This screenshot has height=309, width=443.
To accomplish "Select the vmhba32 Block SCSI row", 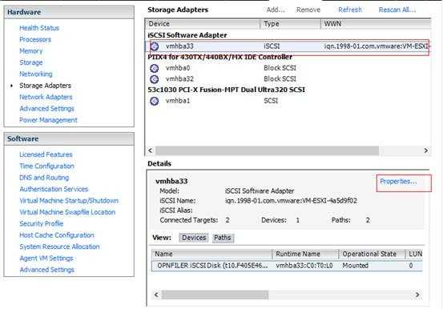I will [288, 79].
